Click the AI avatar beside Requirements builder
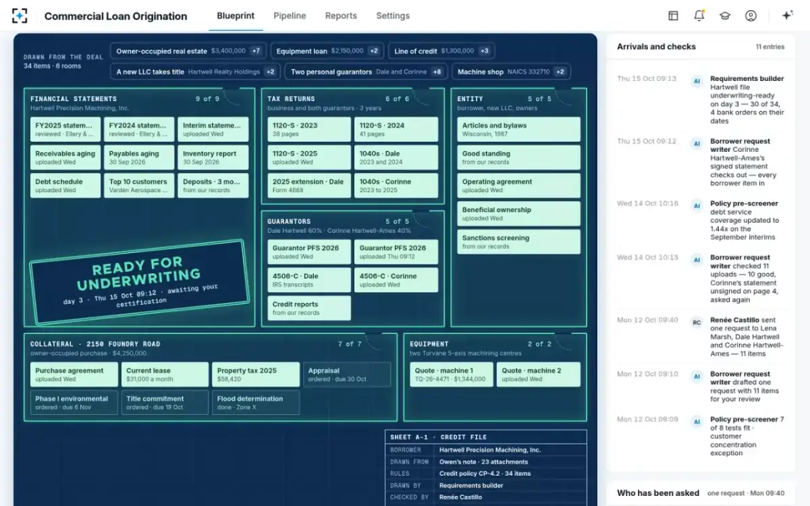The image size is (810, 506). point(697,82)
